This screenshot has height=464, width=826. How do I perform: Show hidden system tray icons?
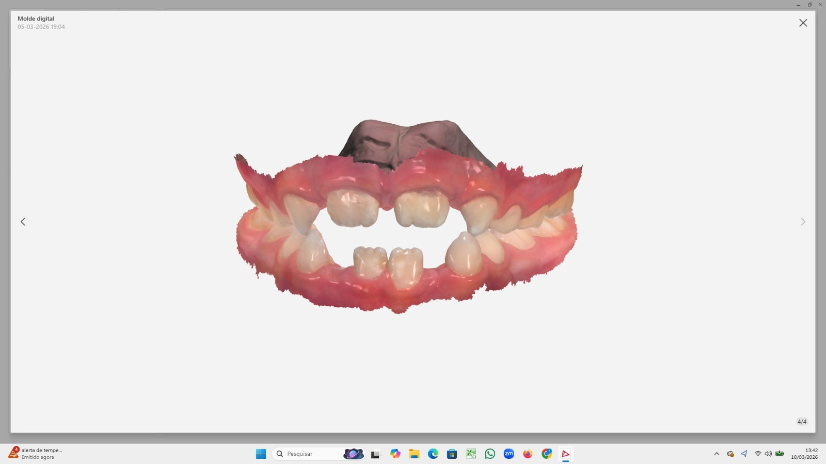(717, 454)
